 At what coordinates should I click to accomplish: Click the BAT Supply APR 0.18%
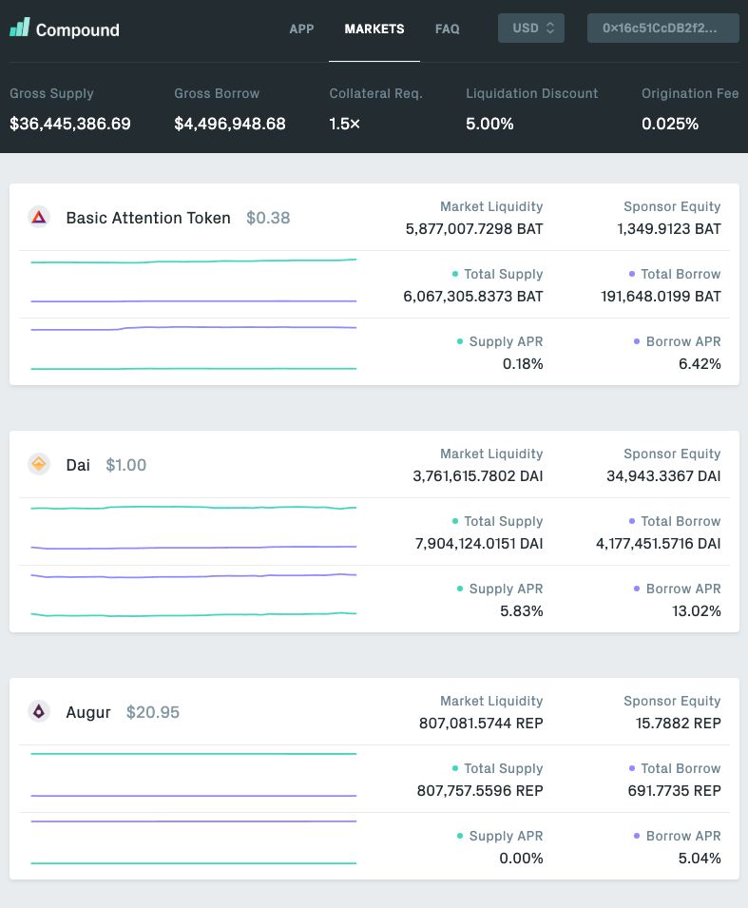click(x=523, y=364)
